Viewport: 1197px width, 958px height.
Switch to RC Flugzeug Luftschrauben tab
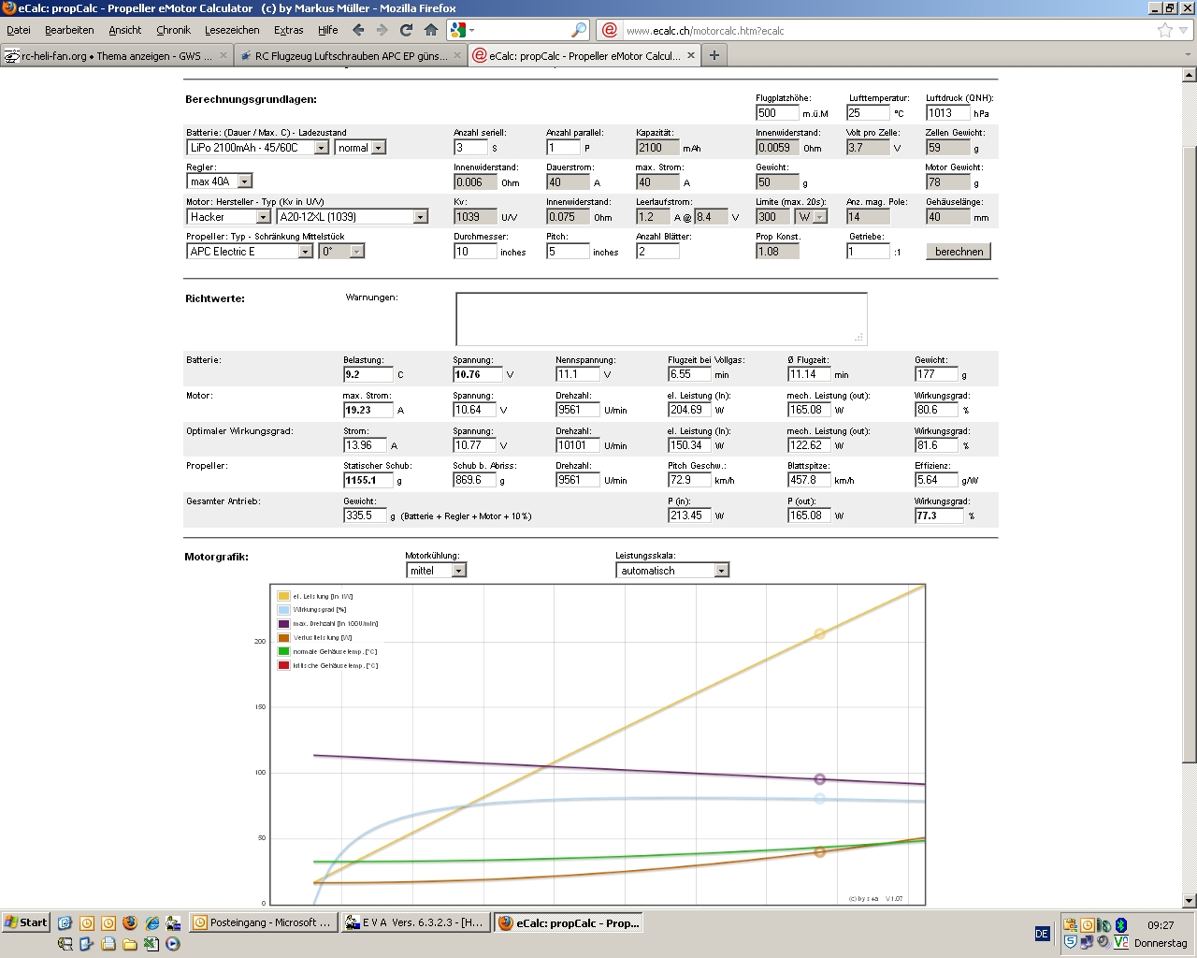(351, 55)
